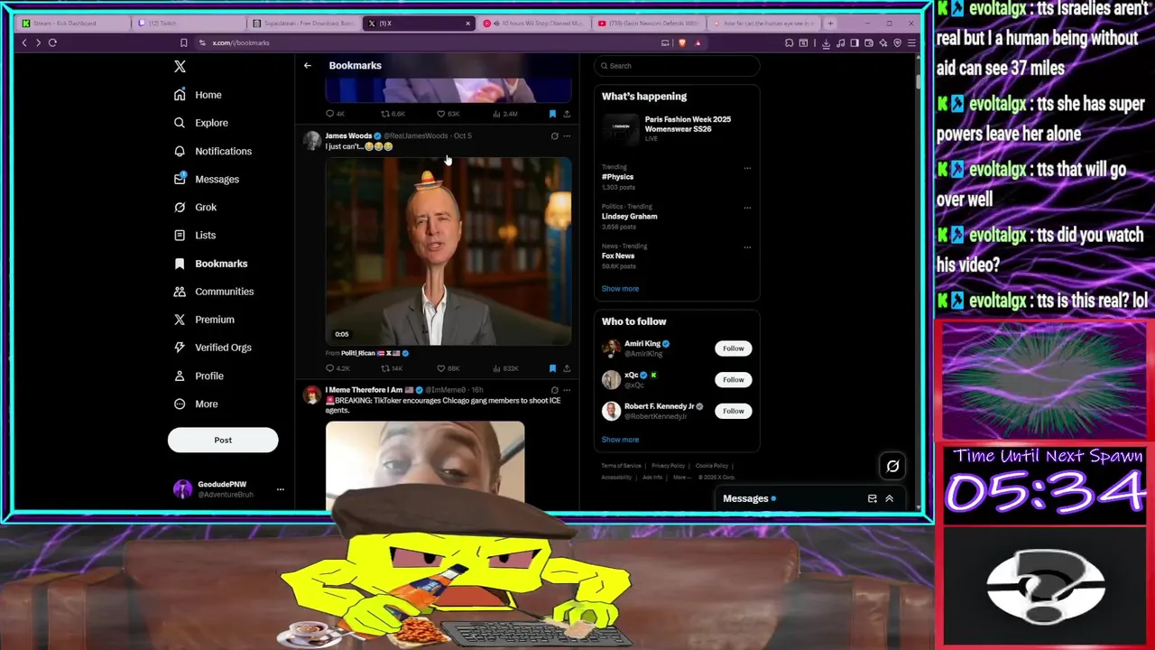Click reply icon on the 4K-reply post

click(x=330, y=114)
